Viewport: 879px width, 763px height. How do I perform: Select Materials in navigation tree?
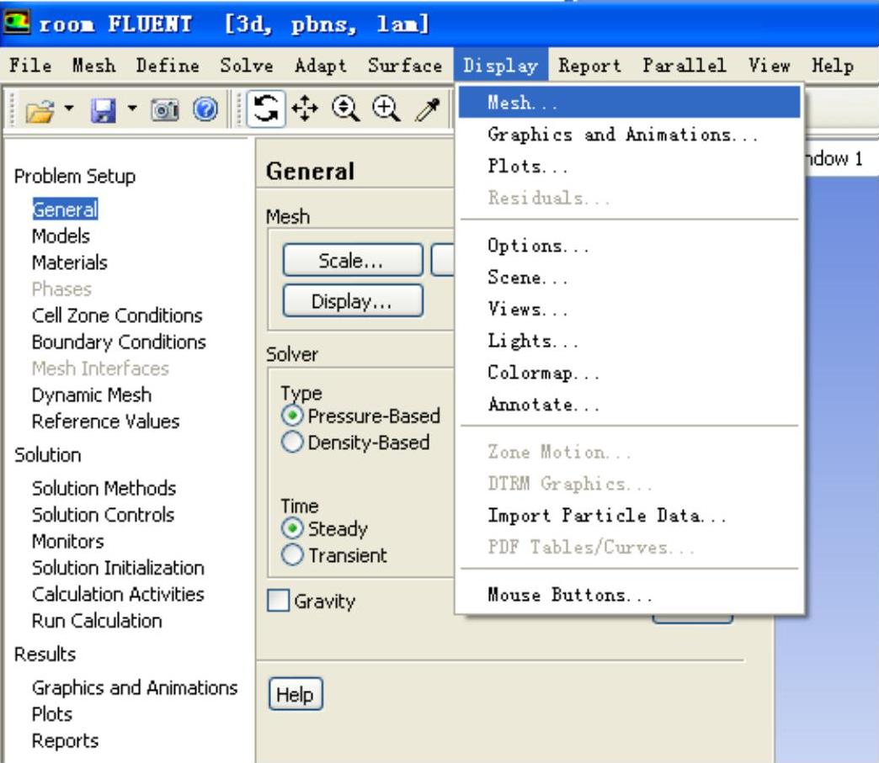[x=70, y=262]
